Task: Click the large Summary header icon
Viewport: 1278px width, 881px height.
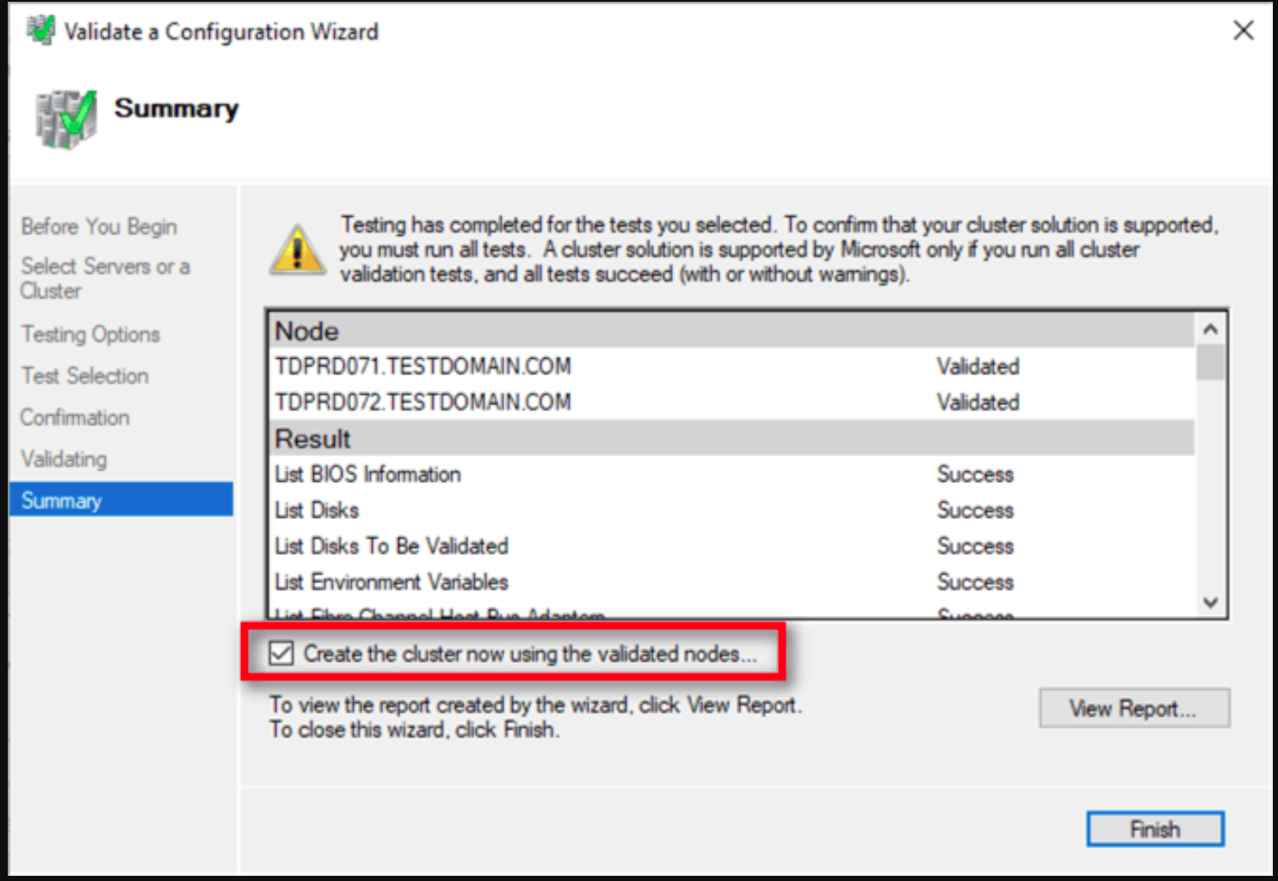Action: point(65,118)
